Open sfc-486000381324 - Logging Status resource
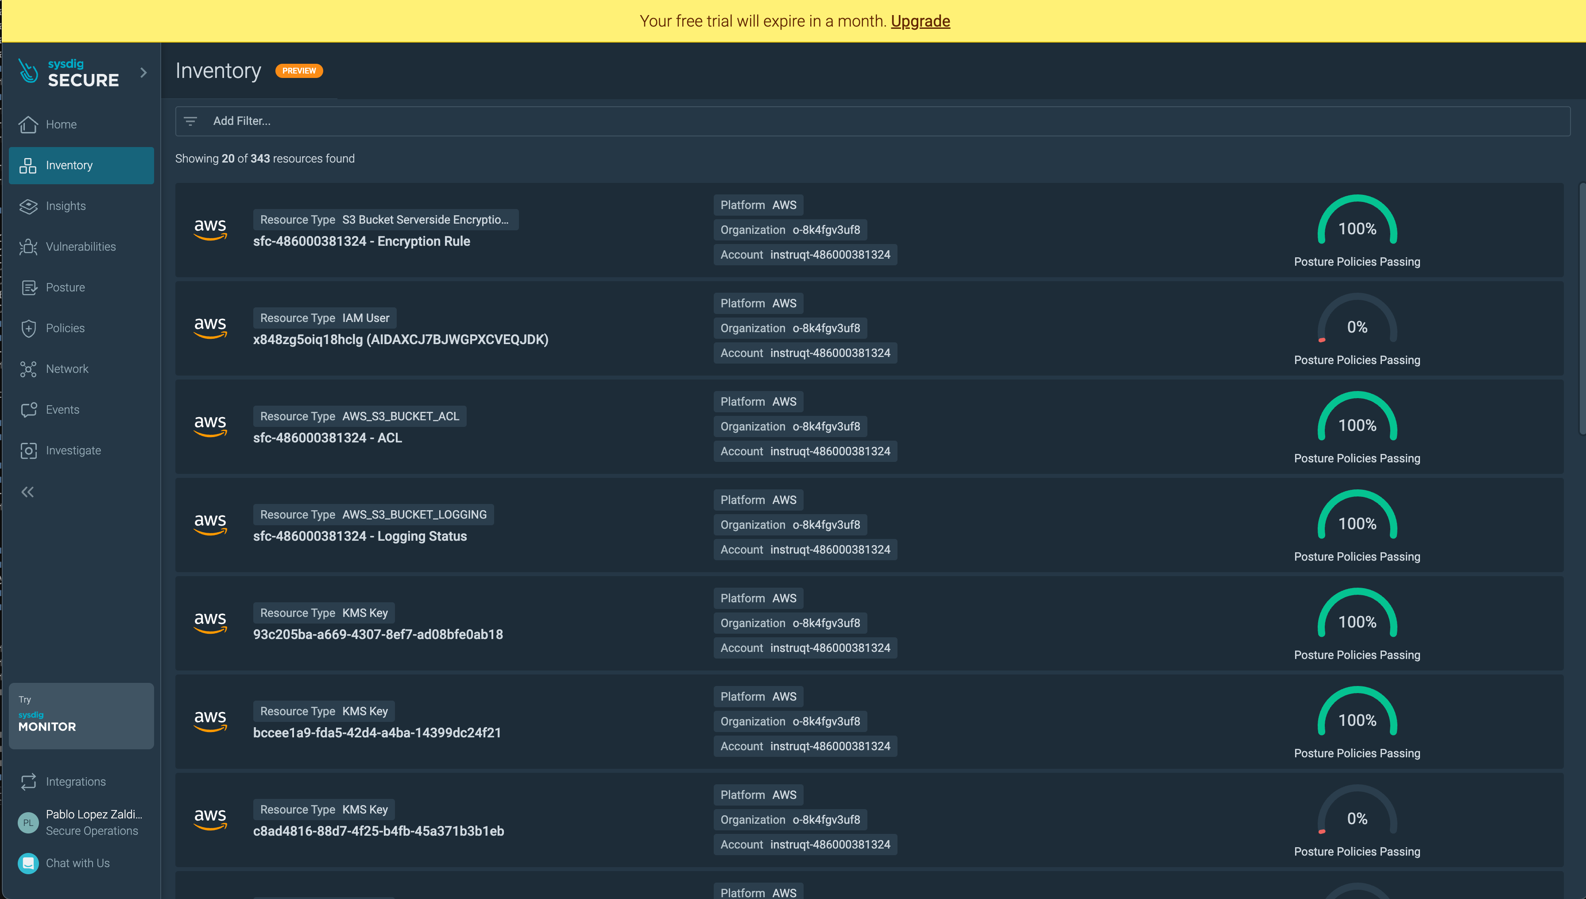1586x899 pixels. [x=360, y=536]
